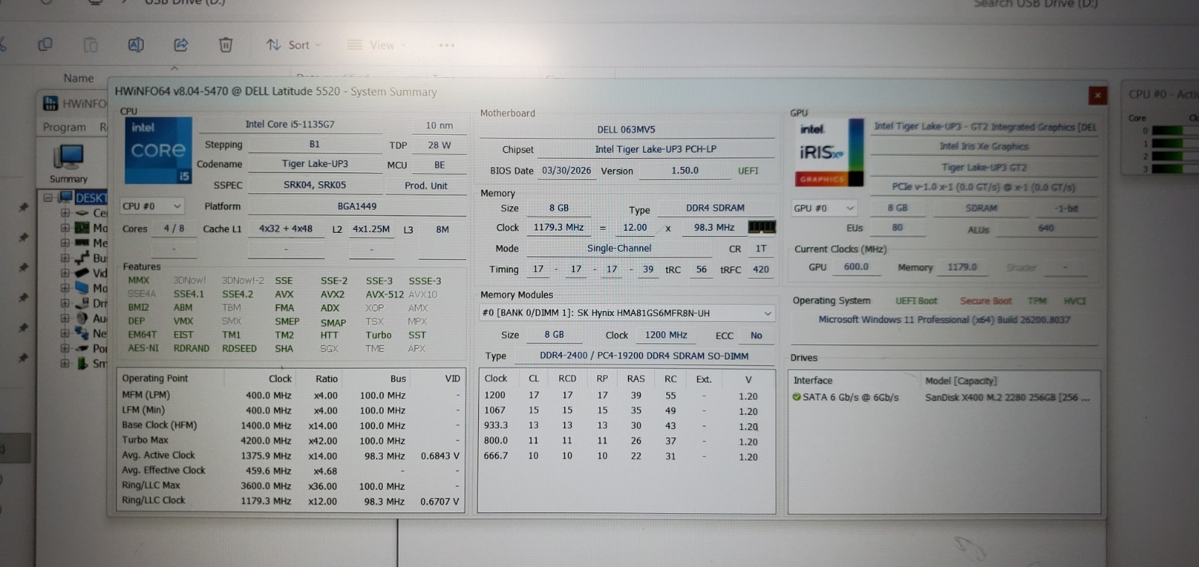Screen dimensions: 1199x567
Task: Close the System Summary window
Action: point(1097,95)
